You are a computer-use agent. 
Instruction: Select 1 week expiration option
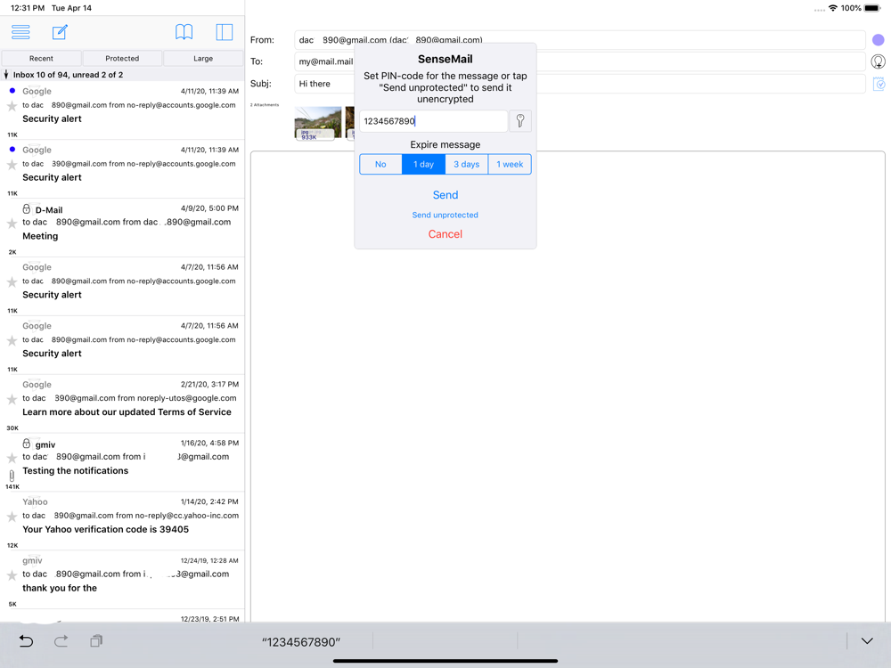coord(510,164)
